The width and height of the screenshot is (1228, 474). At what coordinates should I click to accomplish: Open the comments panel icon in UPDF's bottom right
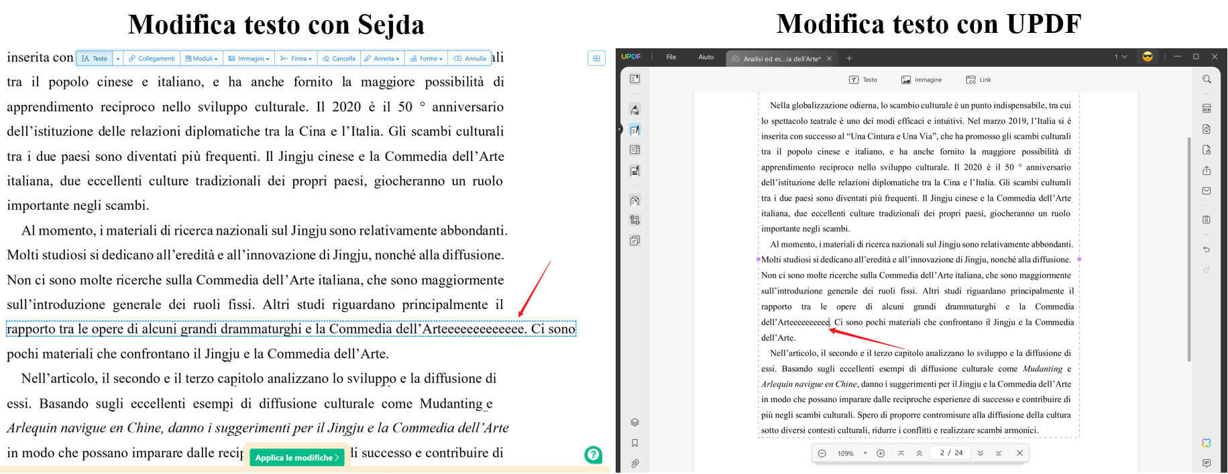(x=1207, y=463)
